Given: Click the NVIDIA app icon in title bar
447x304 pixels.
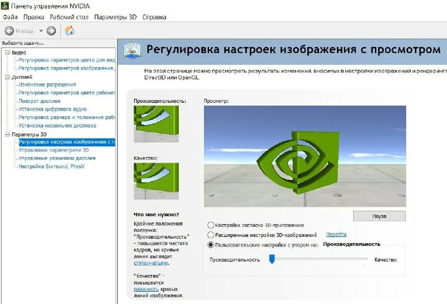Looking at the screenshot, I should [5, 6].
